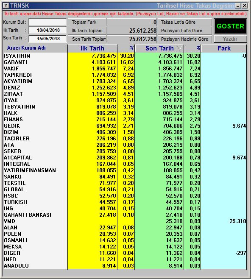Click the sort arrow on Son Tarih column

(x=179, y=48)
